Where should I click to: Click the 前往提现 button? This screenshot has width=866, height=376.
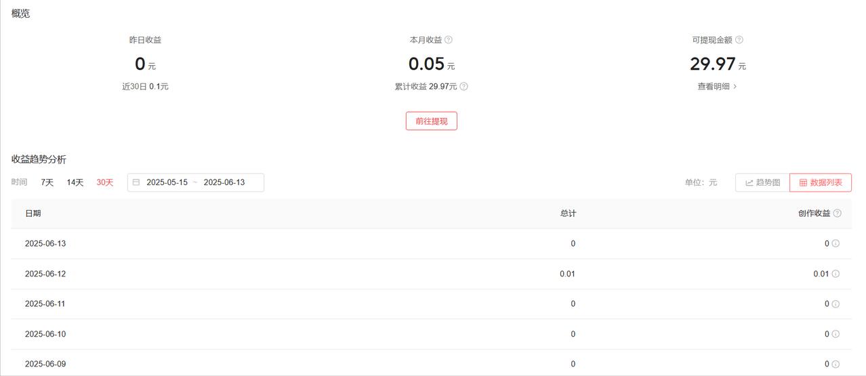tap(432, 121)
